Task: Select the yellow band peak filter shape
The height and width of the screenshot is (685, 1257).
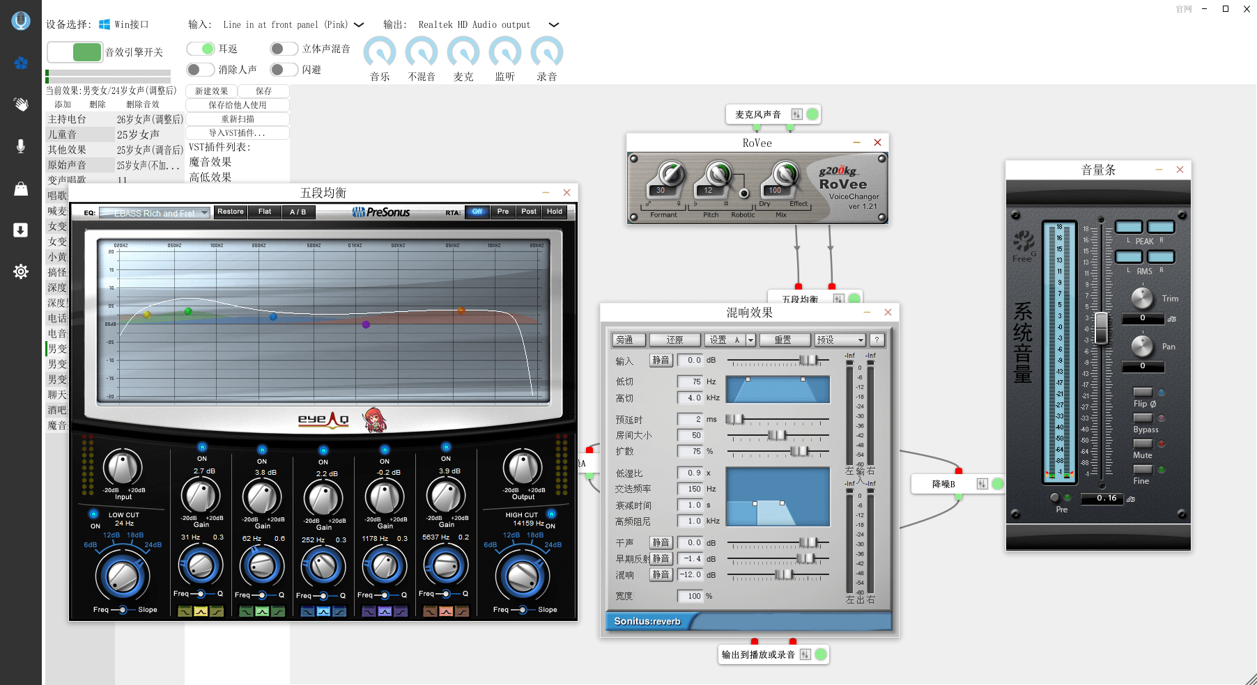Action: pyautogui.click(x=201, y=611)
